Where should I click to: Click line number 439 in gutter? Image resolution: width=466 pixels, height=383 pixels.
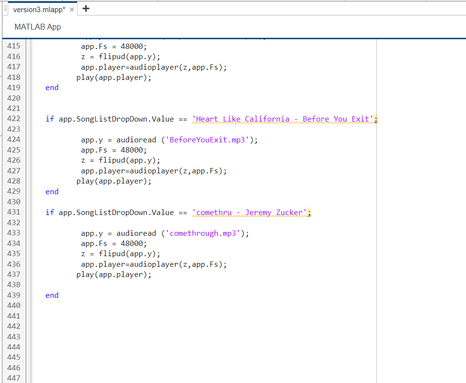(14, 295)
